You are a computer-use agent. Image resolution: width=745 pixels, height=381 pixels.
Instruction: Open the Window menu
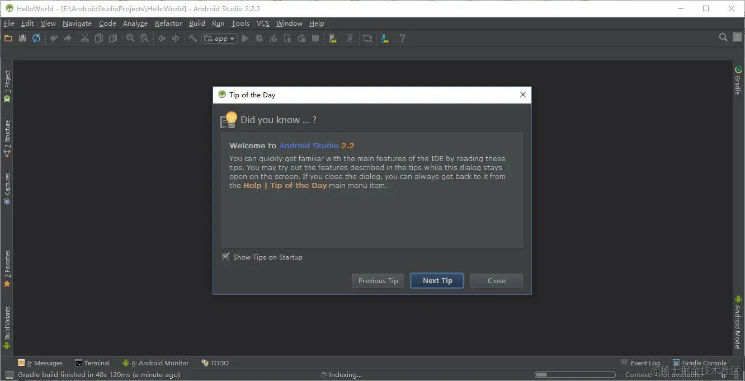tap(289, 23)
